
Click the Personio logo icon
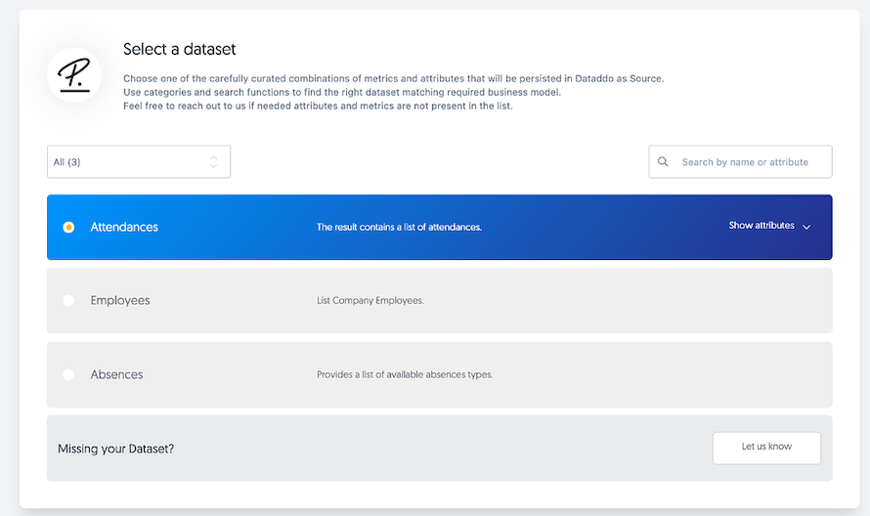click(74, 75)
